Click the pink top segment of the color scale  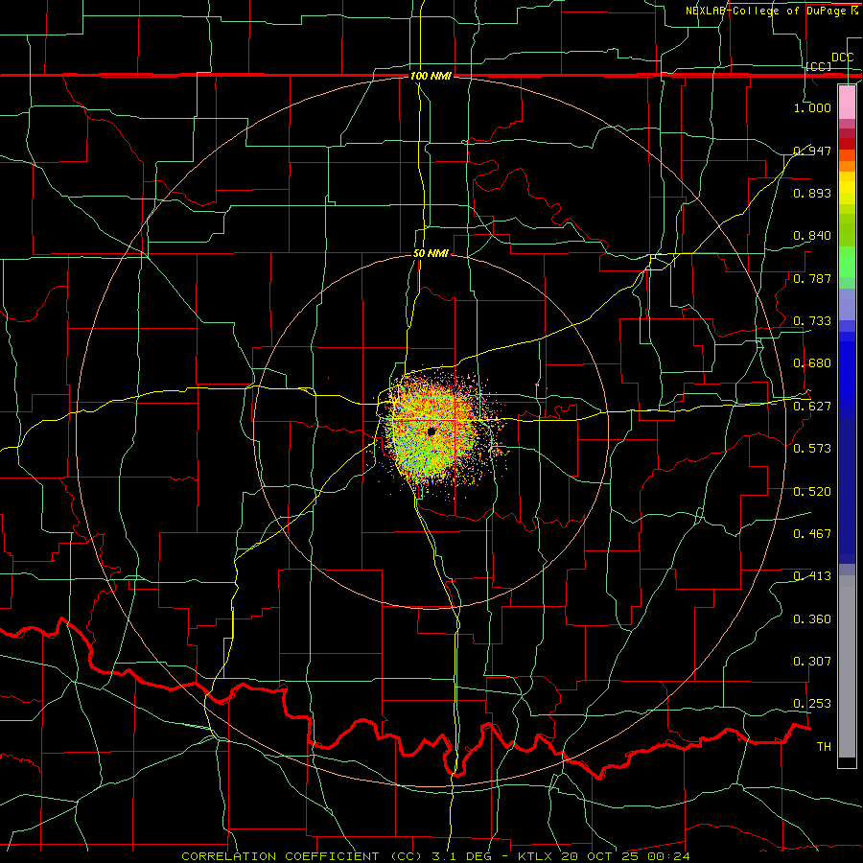[847, 102]
